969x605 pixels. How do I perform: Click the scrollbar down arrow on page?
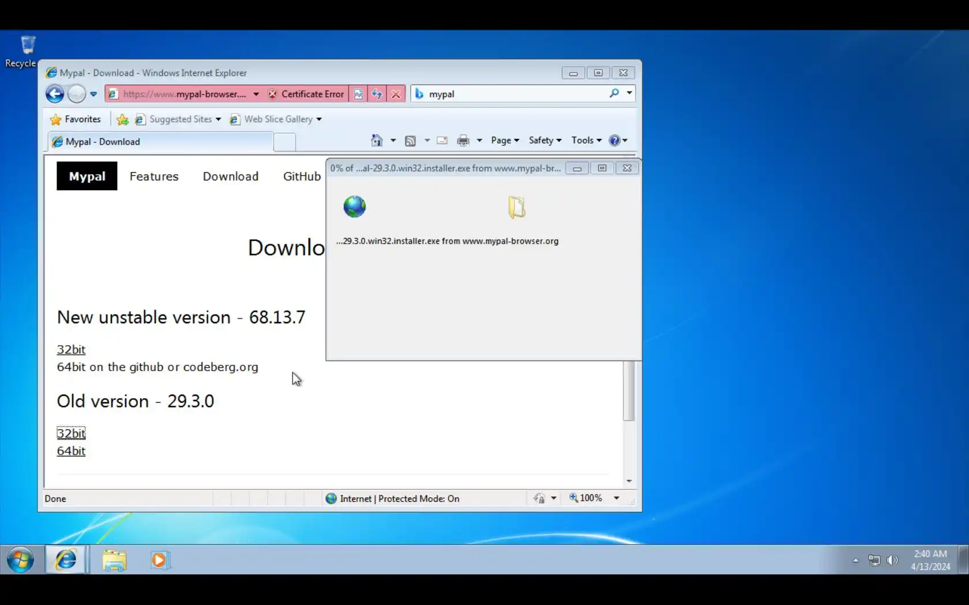(x=629, y=481)
